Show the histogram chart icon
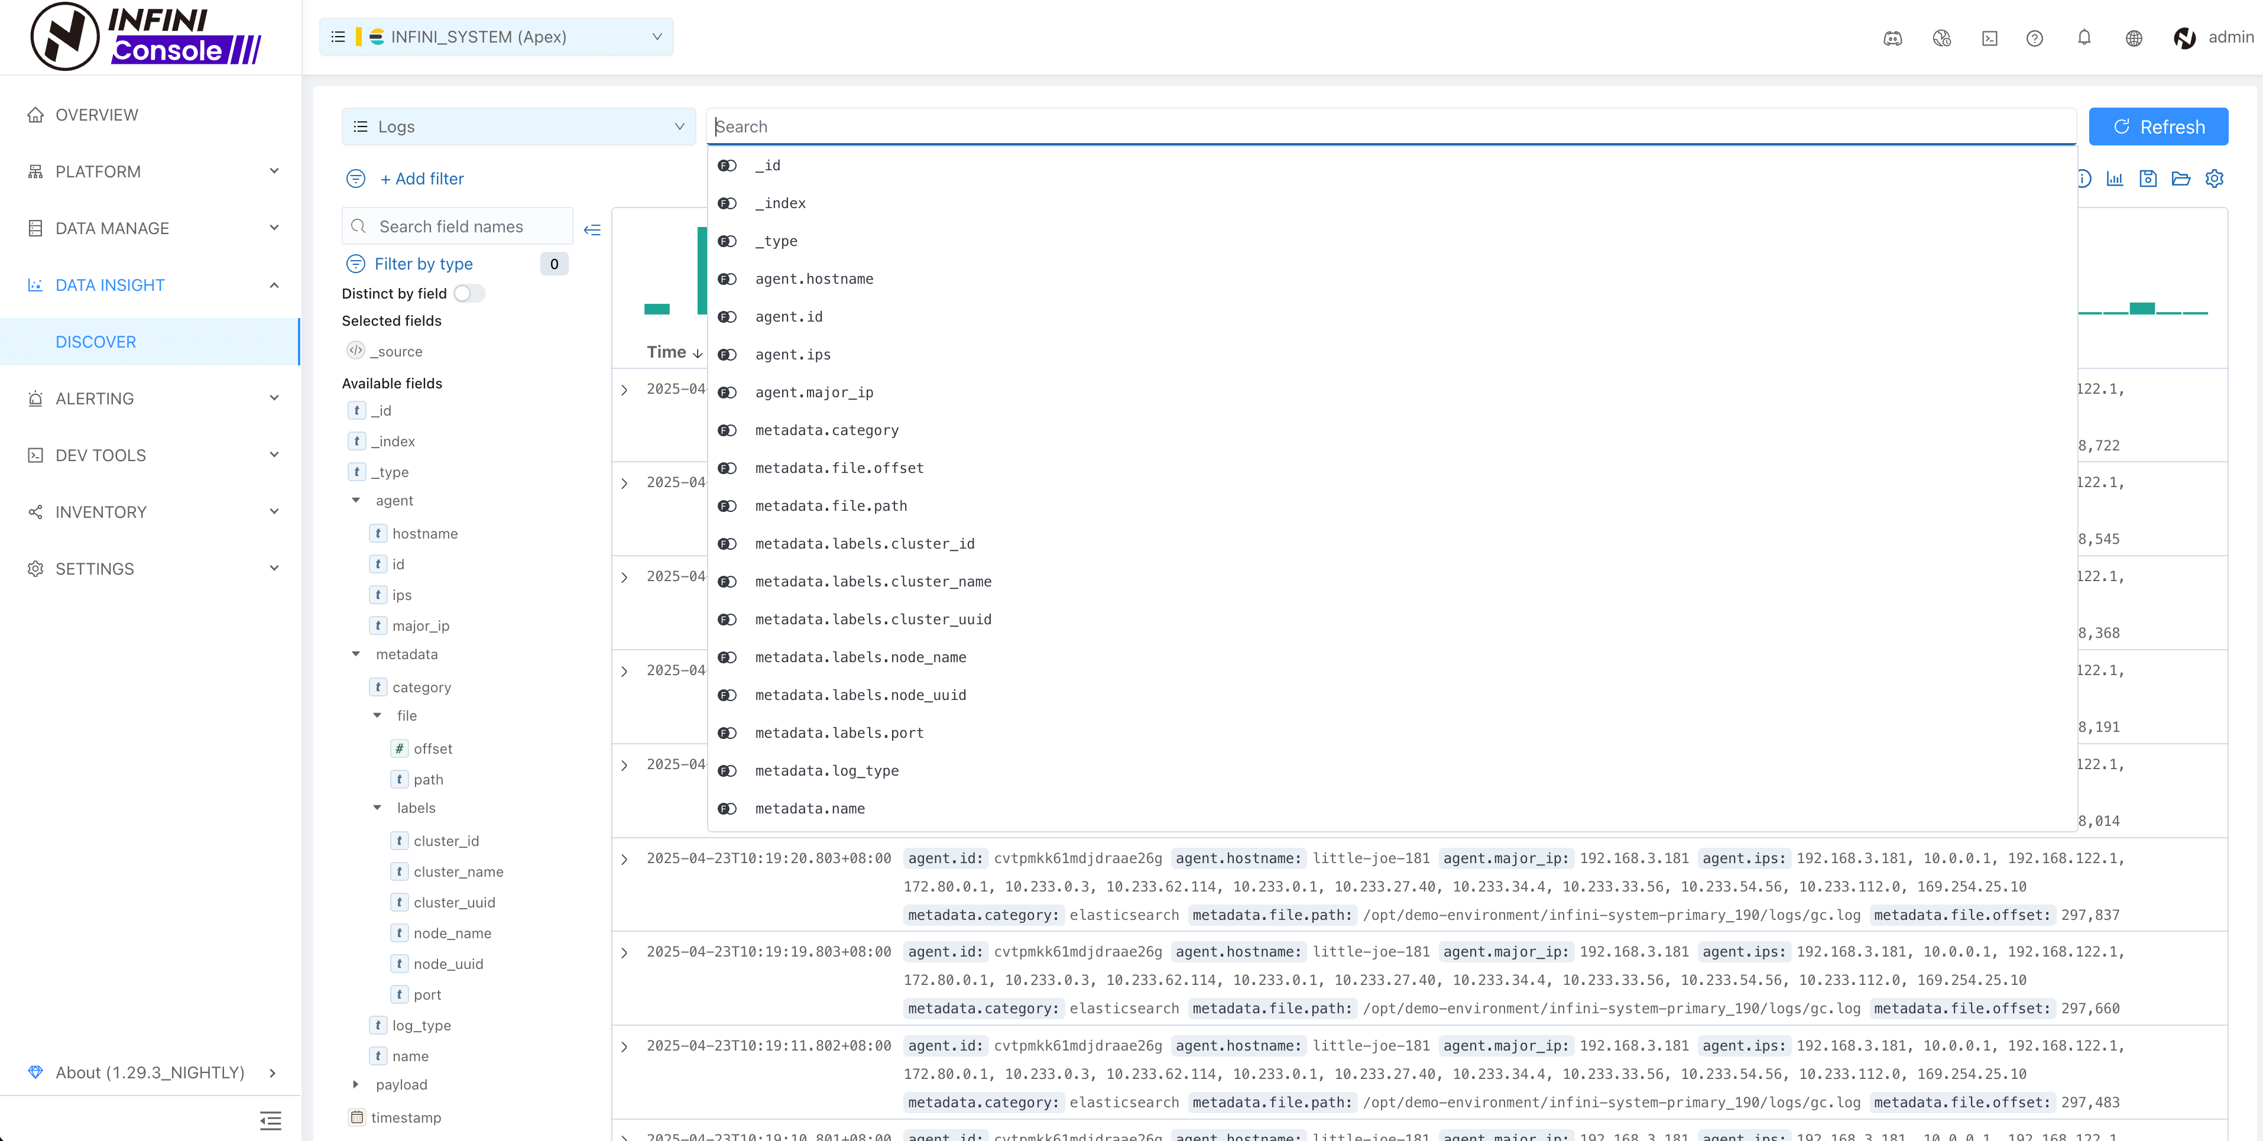This screenshot has width=2263, height=1141. (x=2115, y=179)
